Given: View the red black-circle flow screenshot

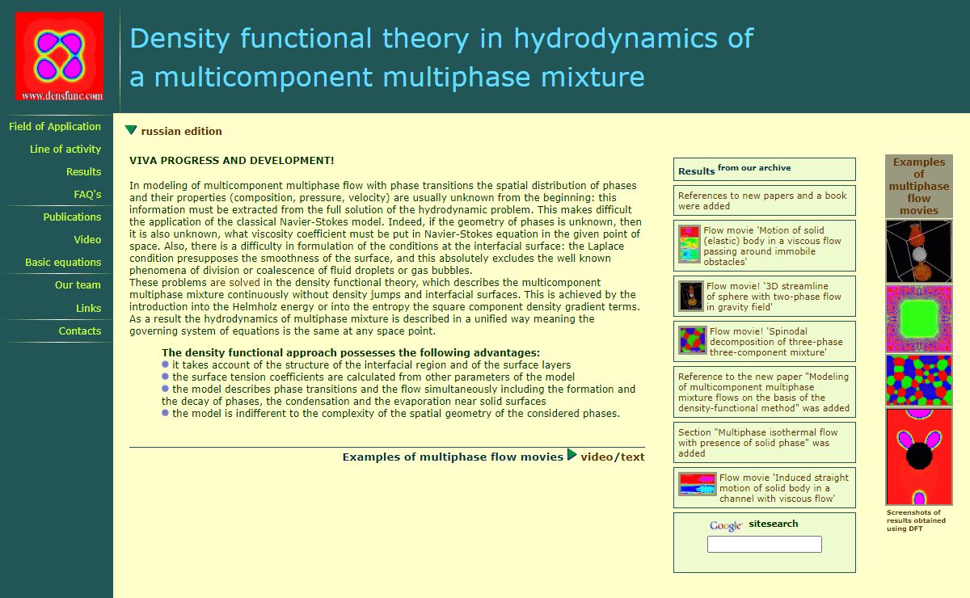Looking at the screenshot, I should [918, 457].
